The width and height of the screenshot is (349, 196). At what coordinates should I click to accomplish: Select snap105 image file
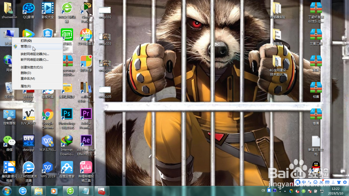[105, 92]
